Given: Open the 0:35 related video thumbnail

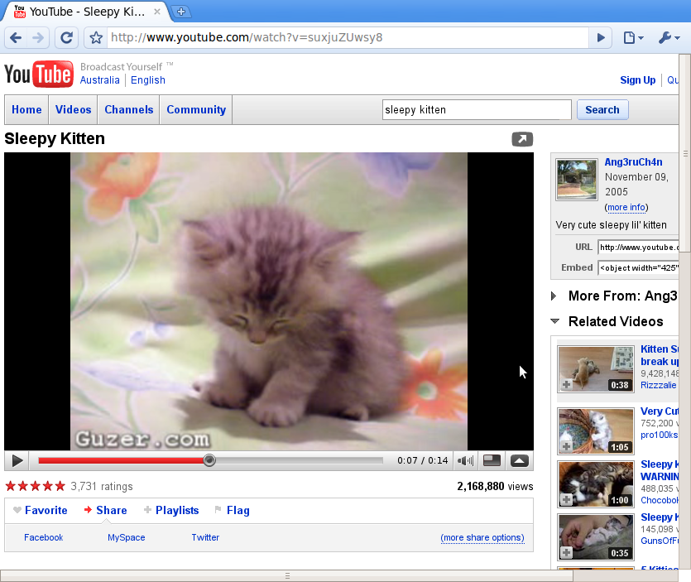Looking at the screenshot, I should [596, 537].
